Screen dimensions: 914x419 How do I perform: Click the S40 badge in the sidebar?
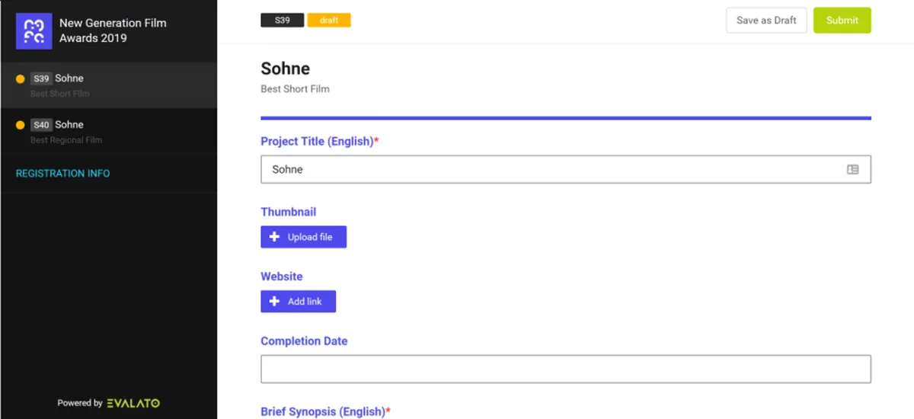pyautogui.click(x=41, y=125)
